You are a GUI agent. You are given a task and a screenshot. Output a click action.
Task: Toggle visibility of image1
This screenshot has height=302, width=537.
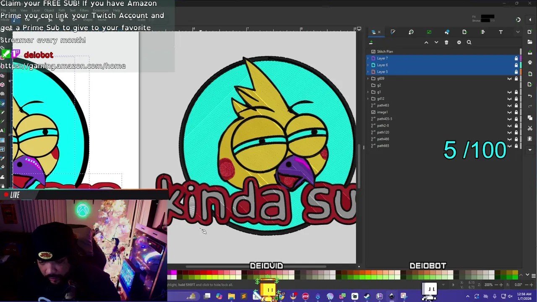[x=510, y=112]
